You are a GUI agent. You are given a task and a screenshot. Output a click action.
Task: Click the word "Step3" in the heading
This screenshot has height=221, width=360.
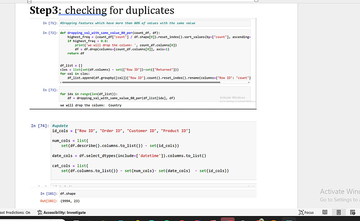point(44,10)
